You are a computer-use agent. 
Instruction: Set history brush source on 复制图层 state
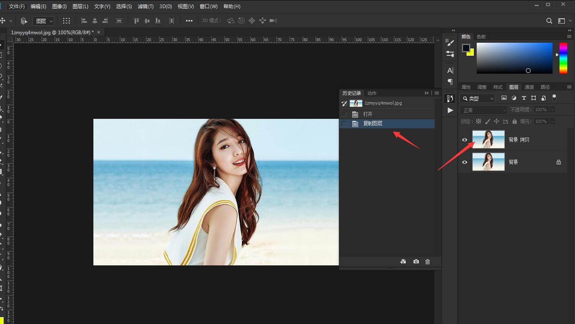[x=344, y=124]
